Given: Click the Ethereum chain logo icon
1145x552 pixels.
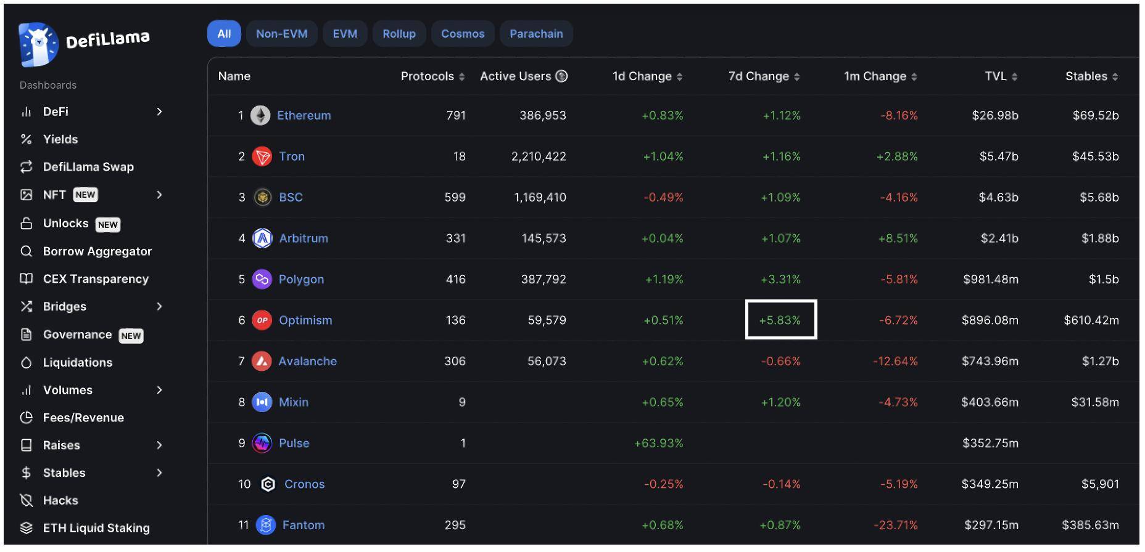Looking at the screenshot, I should tap(260, 115).
